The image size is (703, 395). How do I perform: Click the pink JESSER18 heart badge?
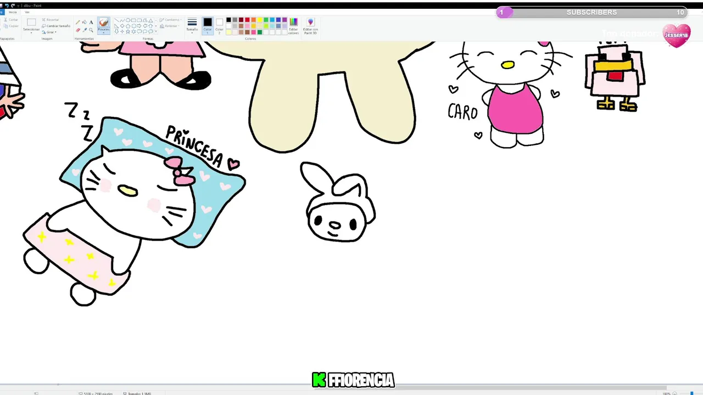click(676, 35)
